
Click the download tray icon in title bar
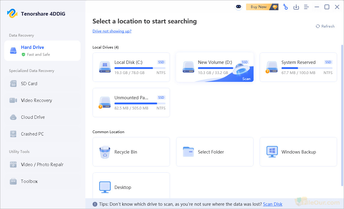tap(296, 7)
